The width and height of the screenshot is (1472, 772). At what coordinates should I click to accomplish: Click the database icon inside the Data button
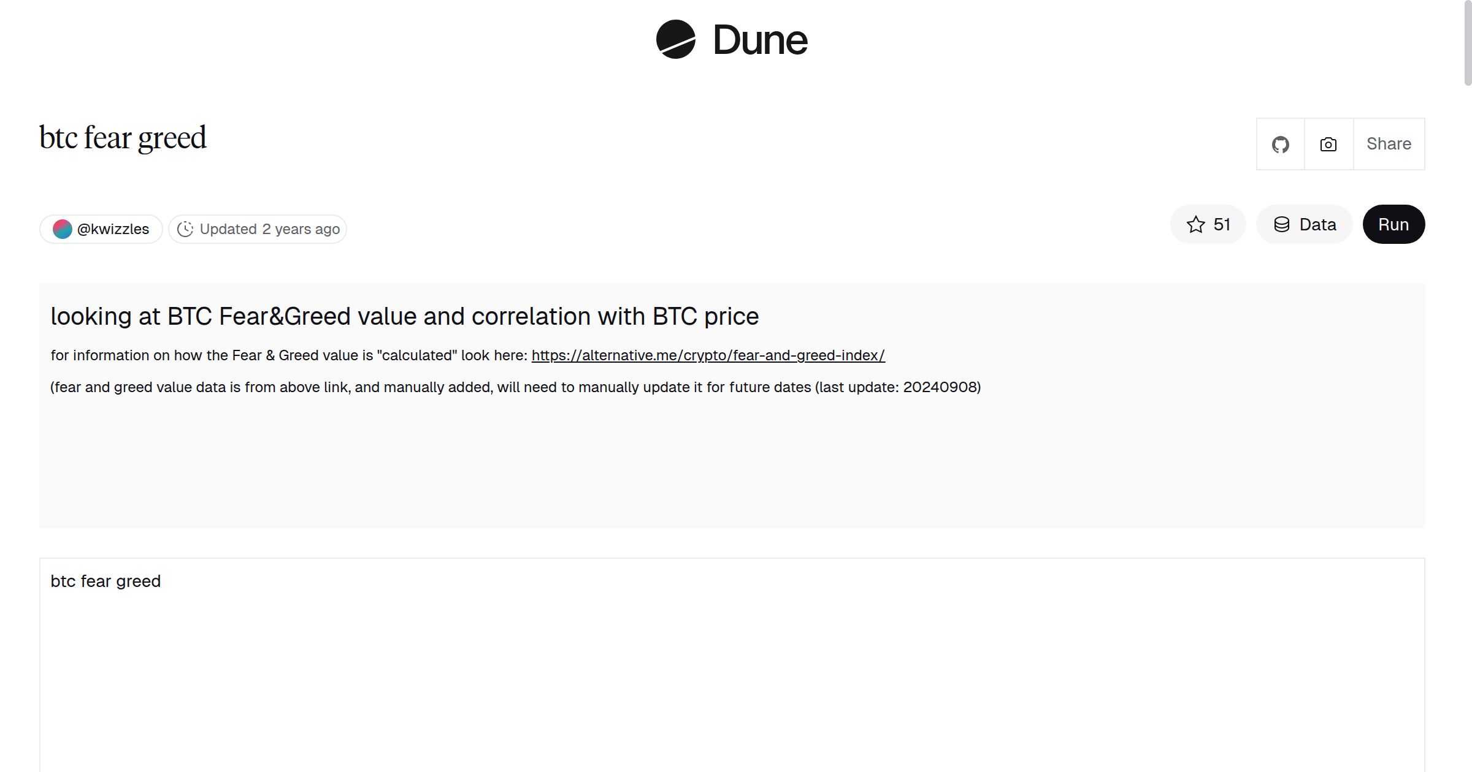(x=1282, y=224)
